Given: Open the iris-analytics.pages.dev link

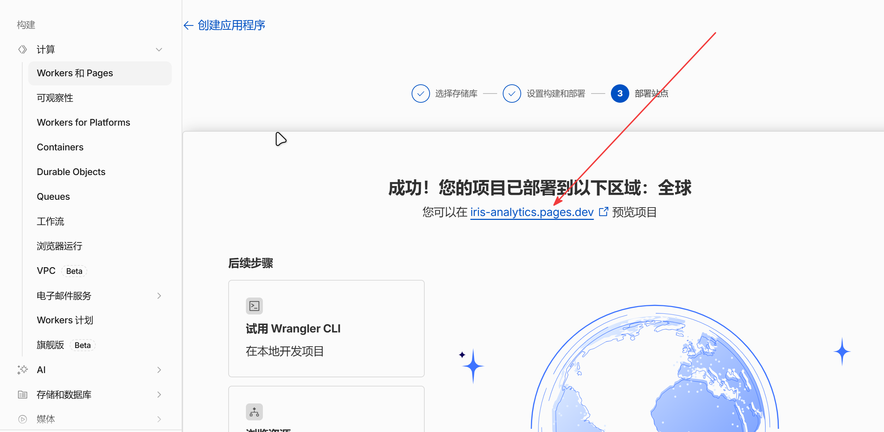Looking at the screenshot, I should [532, 212].
